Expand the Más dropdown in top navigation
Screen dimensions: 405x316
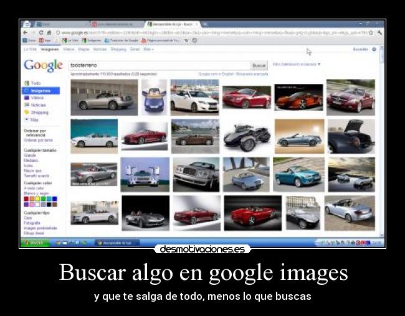pos(148,49)
